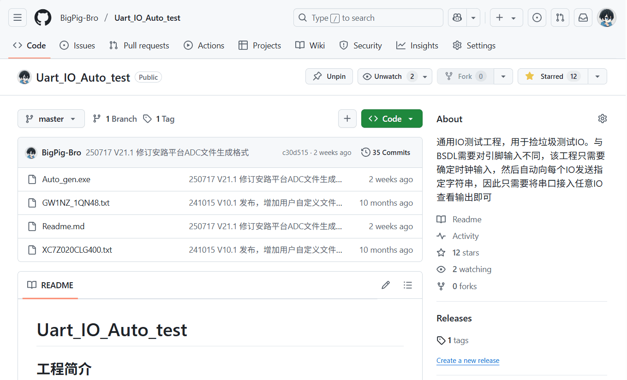The width and height of the screenshot is (627, 380).
Task: Unpin the repository from profile
Action: coord(329,77)
